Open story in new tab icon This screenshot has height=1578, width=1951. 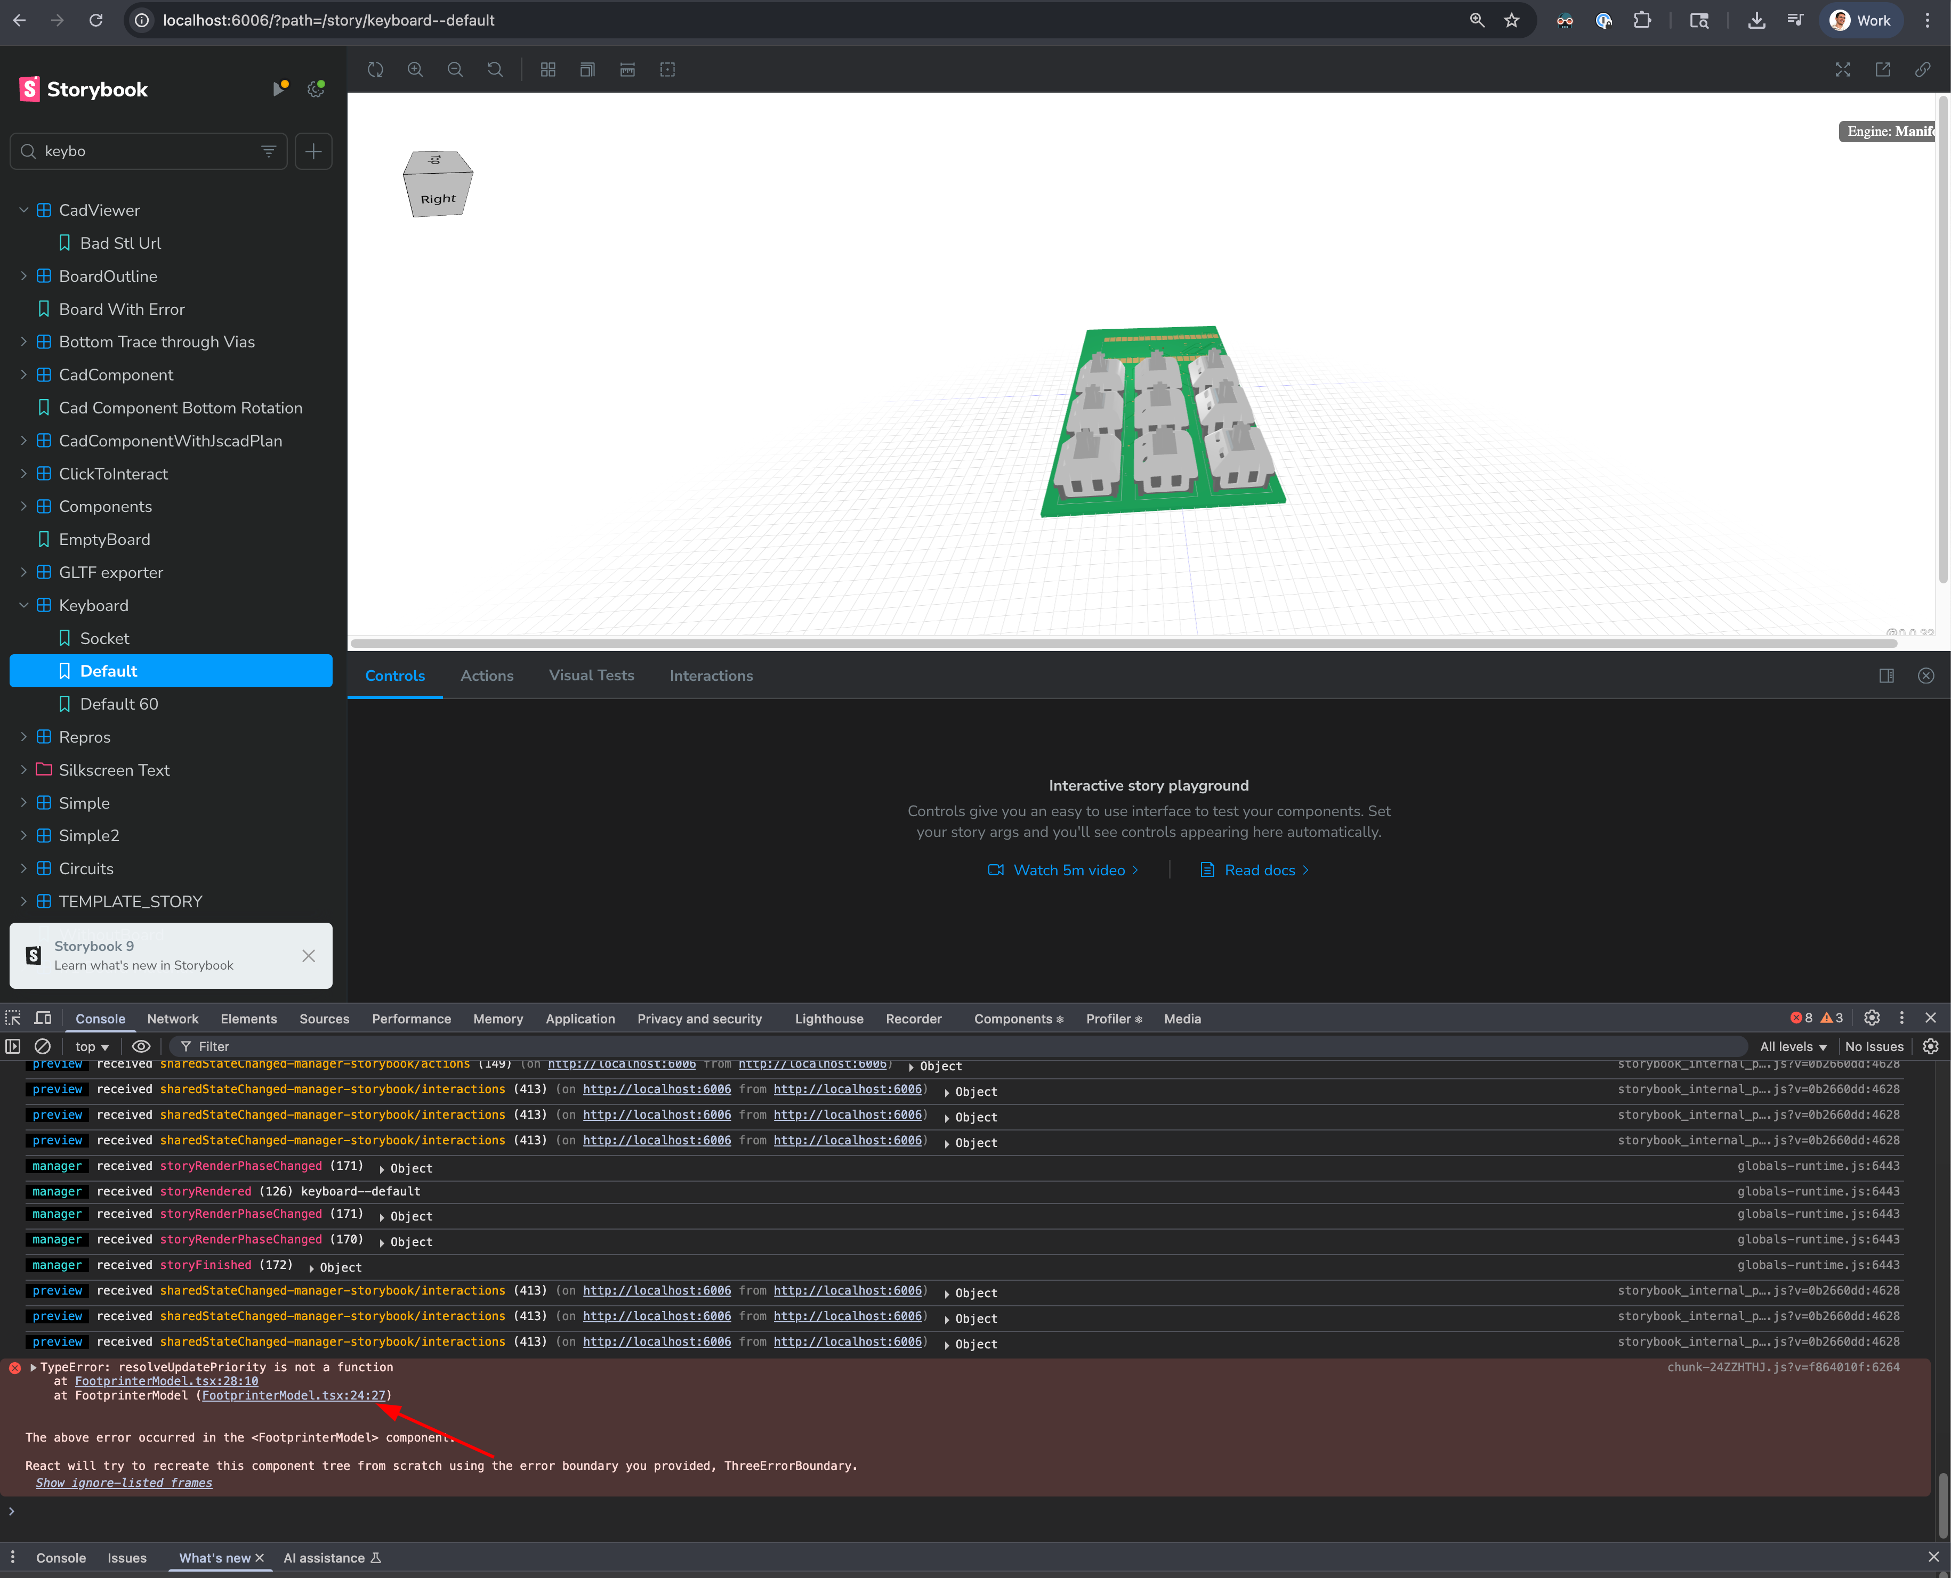click(1883, 70)
